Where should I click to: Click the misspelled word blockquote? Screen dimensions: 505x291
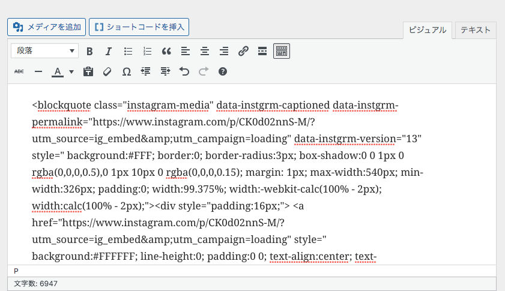coord(64,105)
